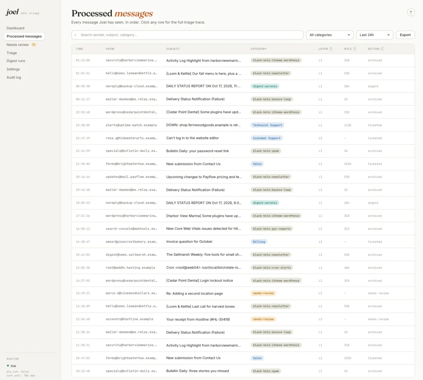Open the 11:58:14 Delivery Status Notification row

point(243,332)
